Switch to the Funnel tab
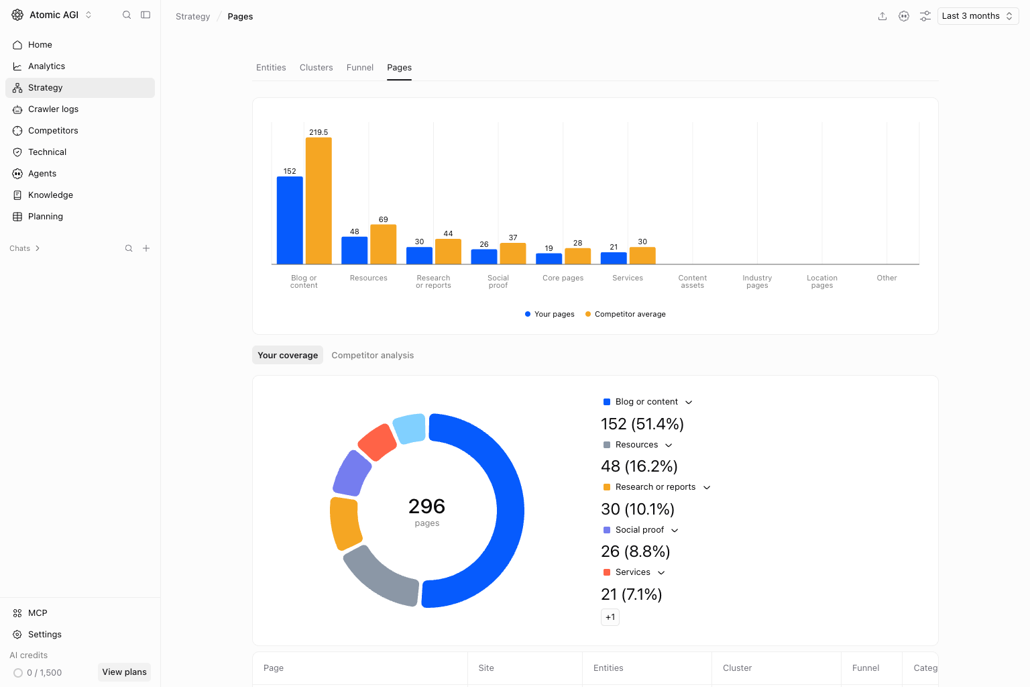This screenshot has width=1030, height=687. [x=360, y=68]
